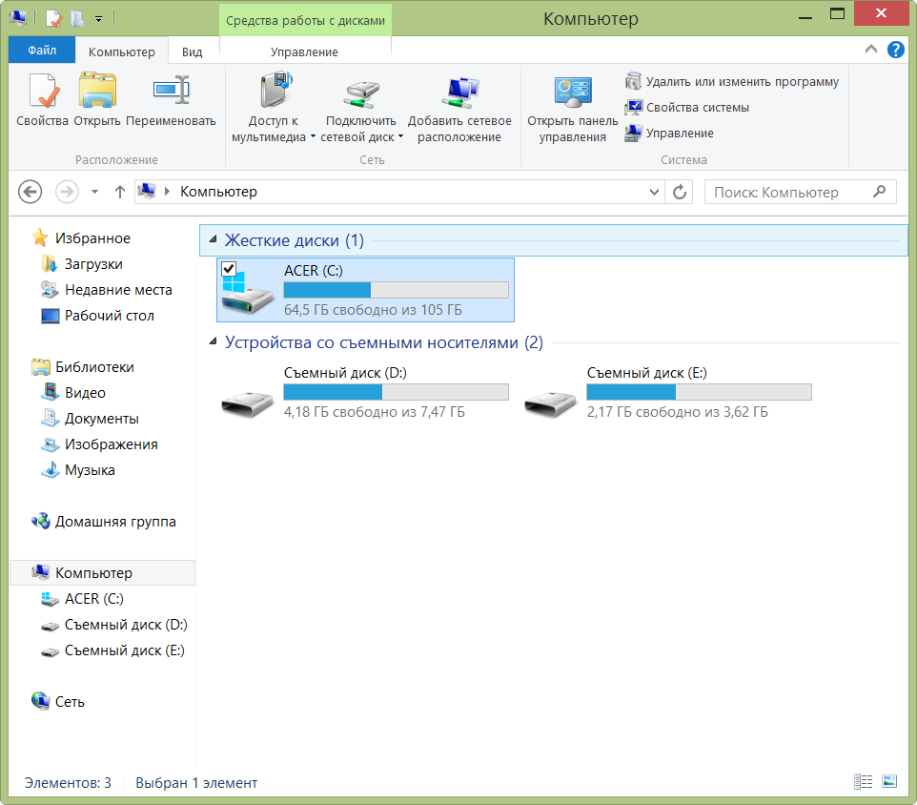Open the Properties (Свойства) ribbon icon
Screen dimensions: 917x805
(42, 92)
